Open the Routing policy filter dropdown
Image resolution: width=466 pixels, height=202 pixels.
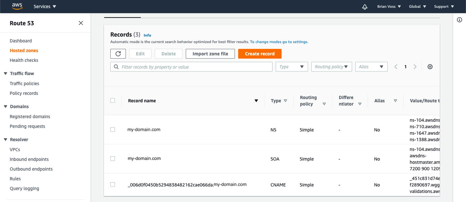[332, 67]
